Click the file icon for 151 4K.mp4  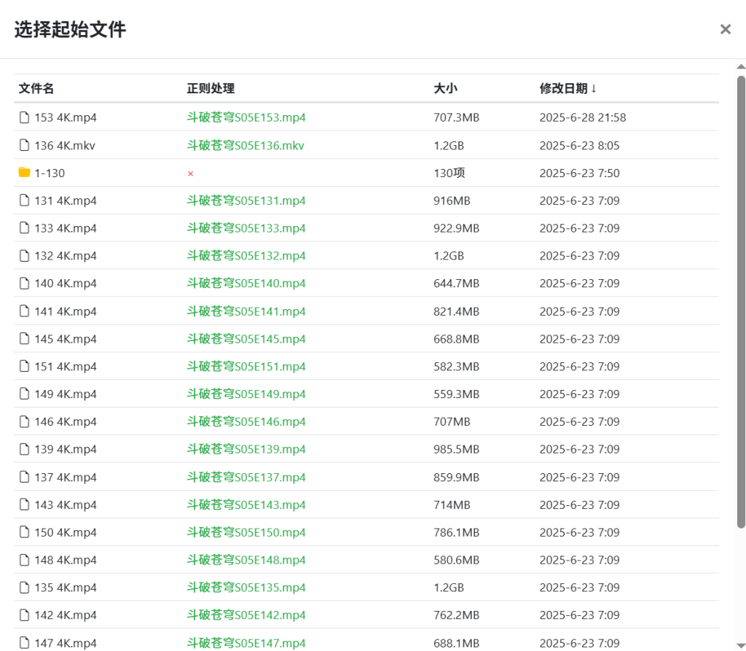click(24, 366)
